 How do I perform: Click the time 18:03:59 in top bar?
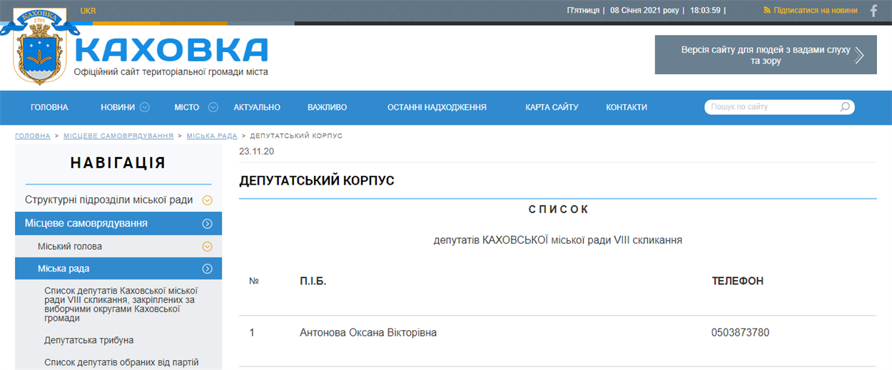pyautogui.click(x=705, y=11)
